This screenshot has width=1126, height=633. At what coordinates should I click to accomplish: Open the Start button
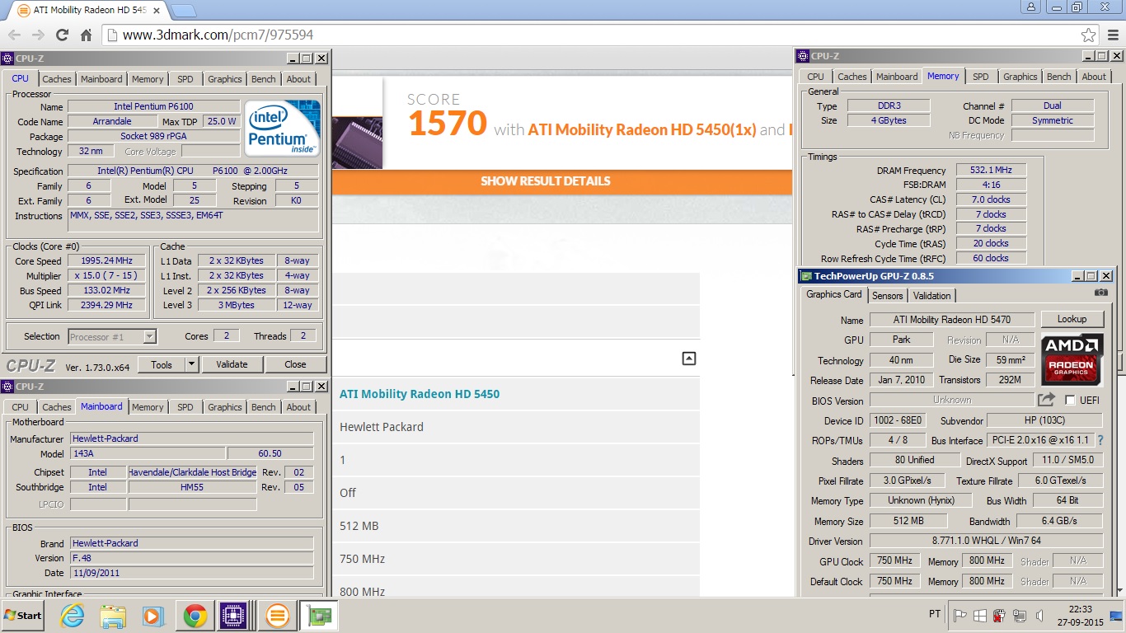[x=22, y=616]
